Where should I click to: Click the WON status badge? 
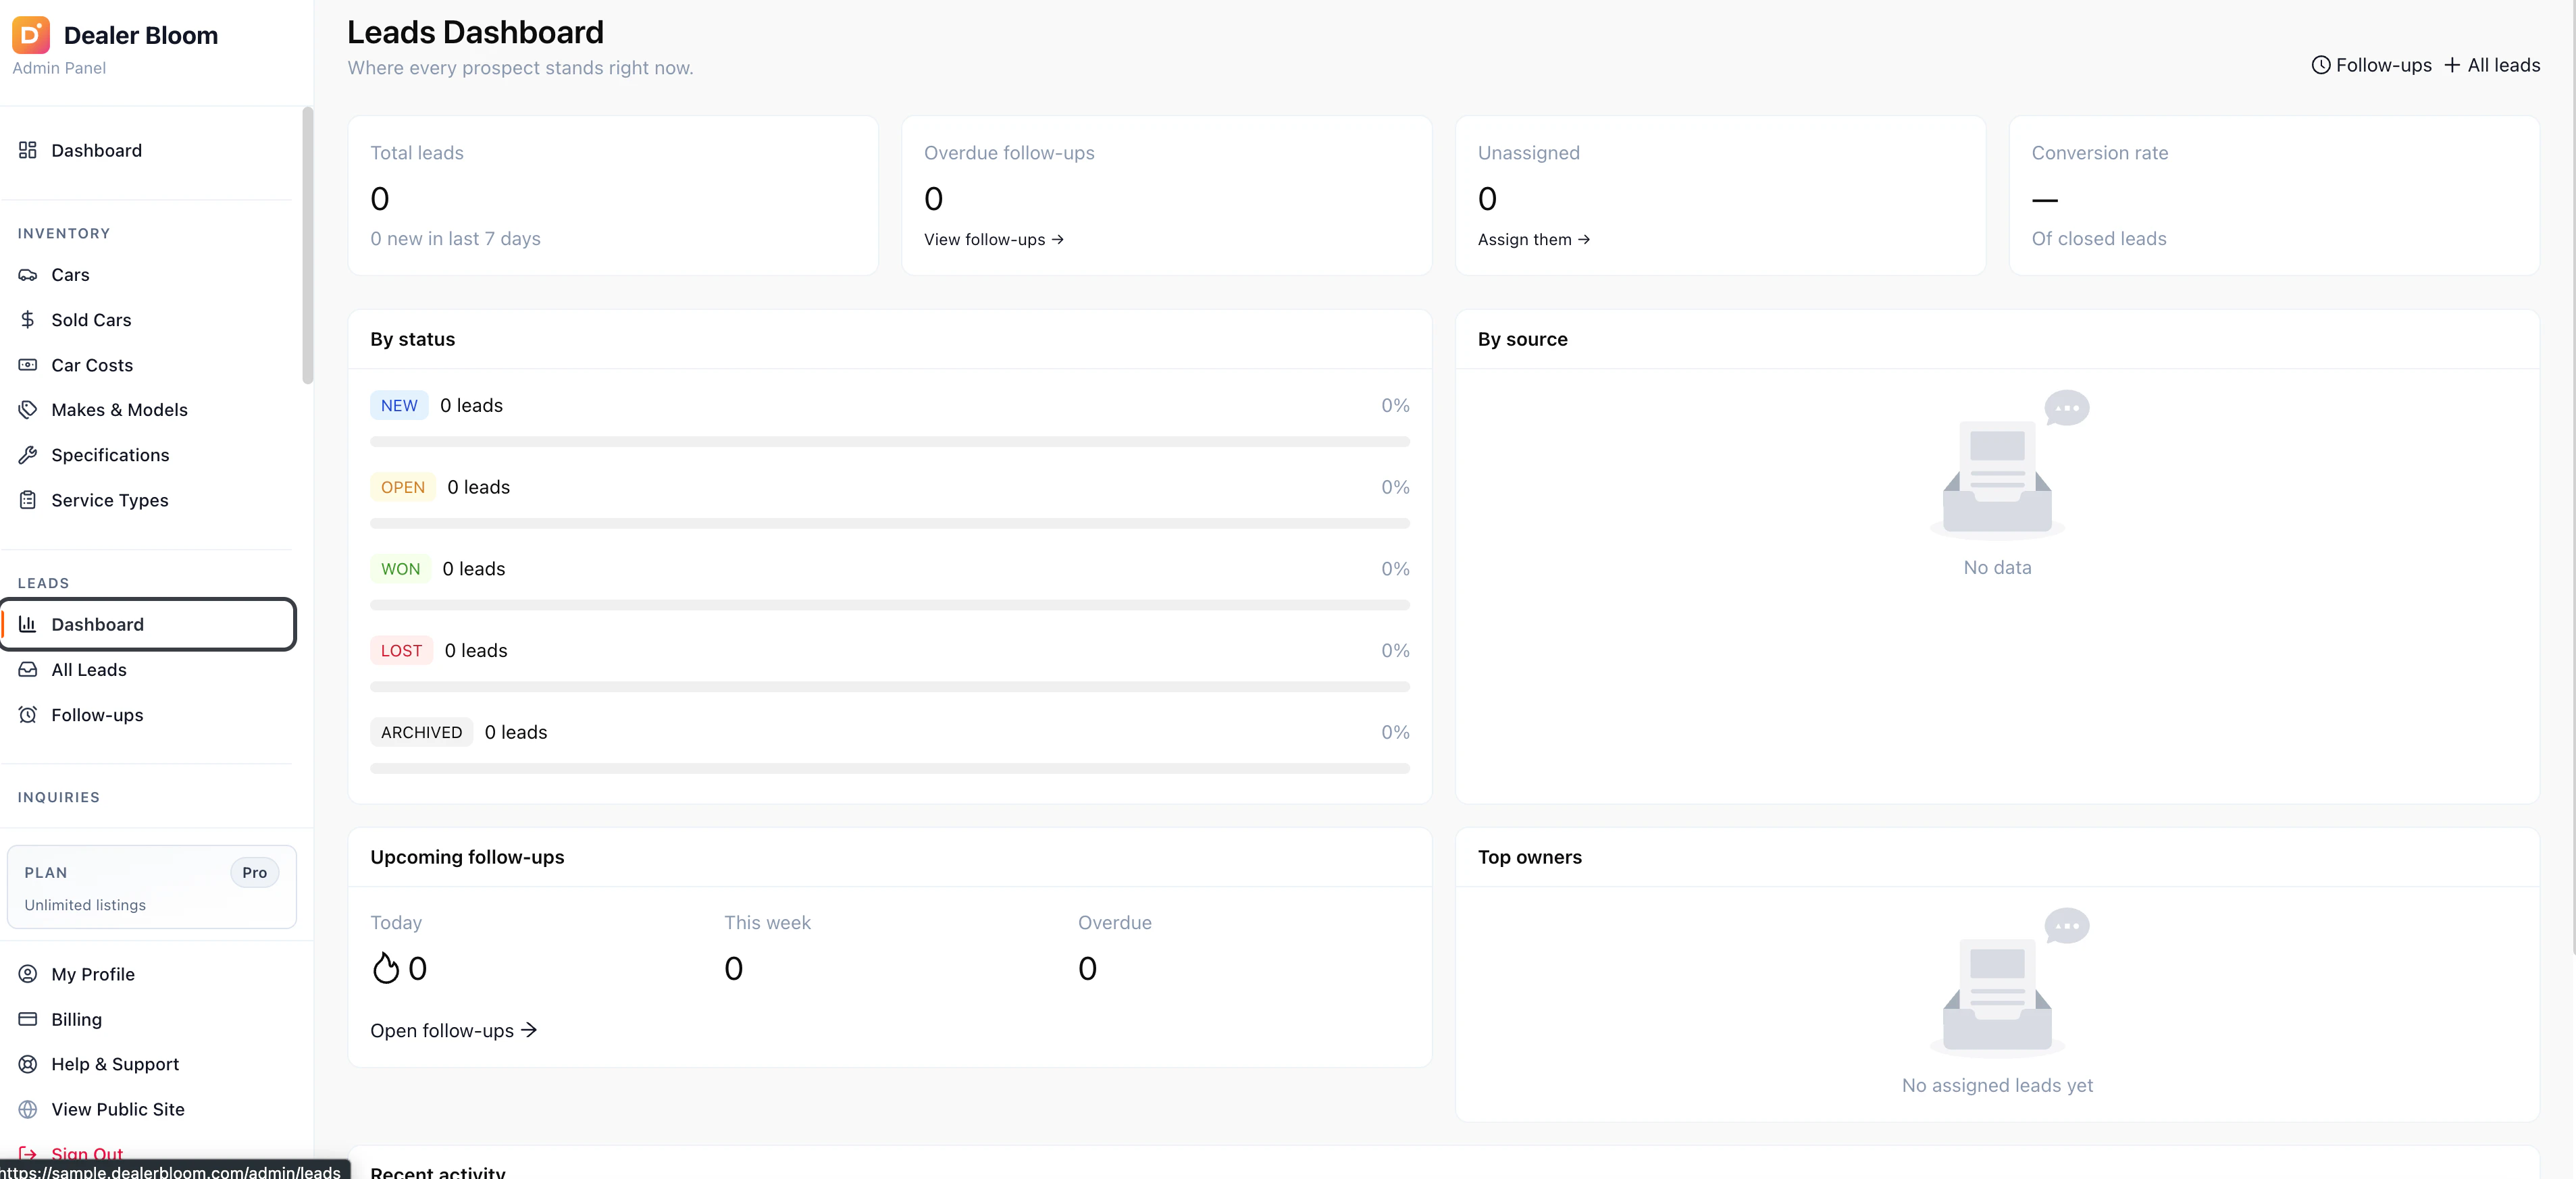[x=400, y=569]
